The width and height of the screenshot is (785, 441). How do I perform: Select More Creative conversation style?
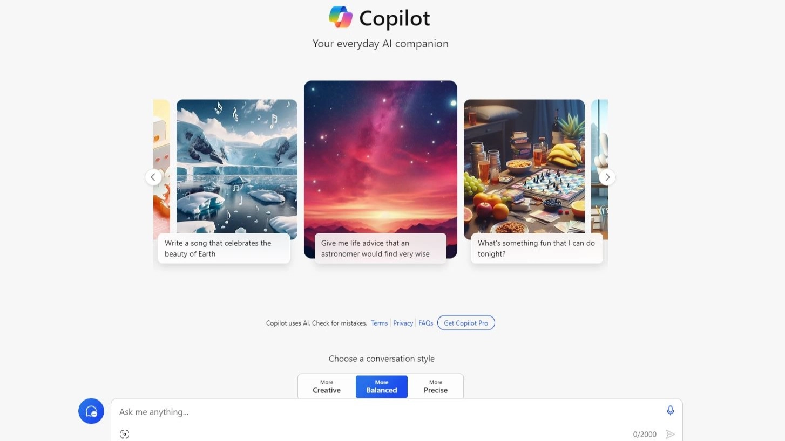[327, 387]
